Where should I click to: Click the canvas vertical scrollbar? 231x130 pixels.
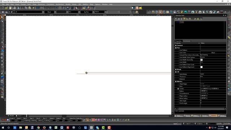click(x=173, y=65)
